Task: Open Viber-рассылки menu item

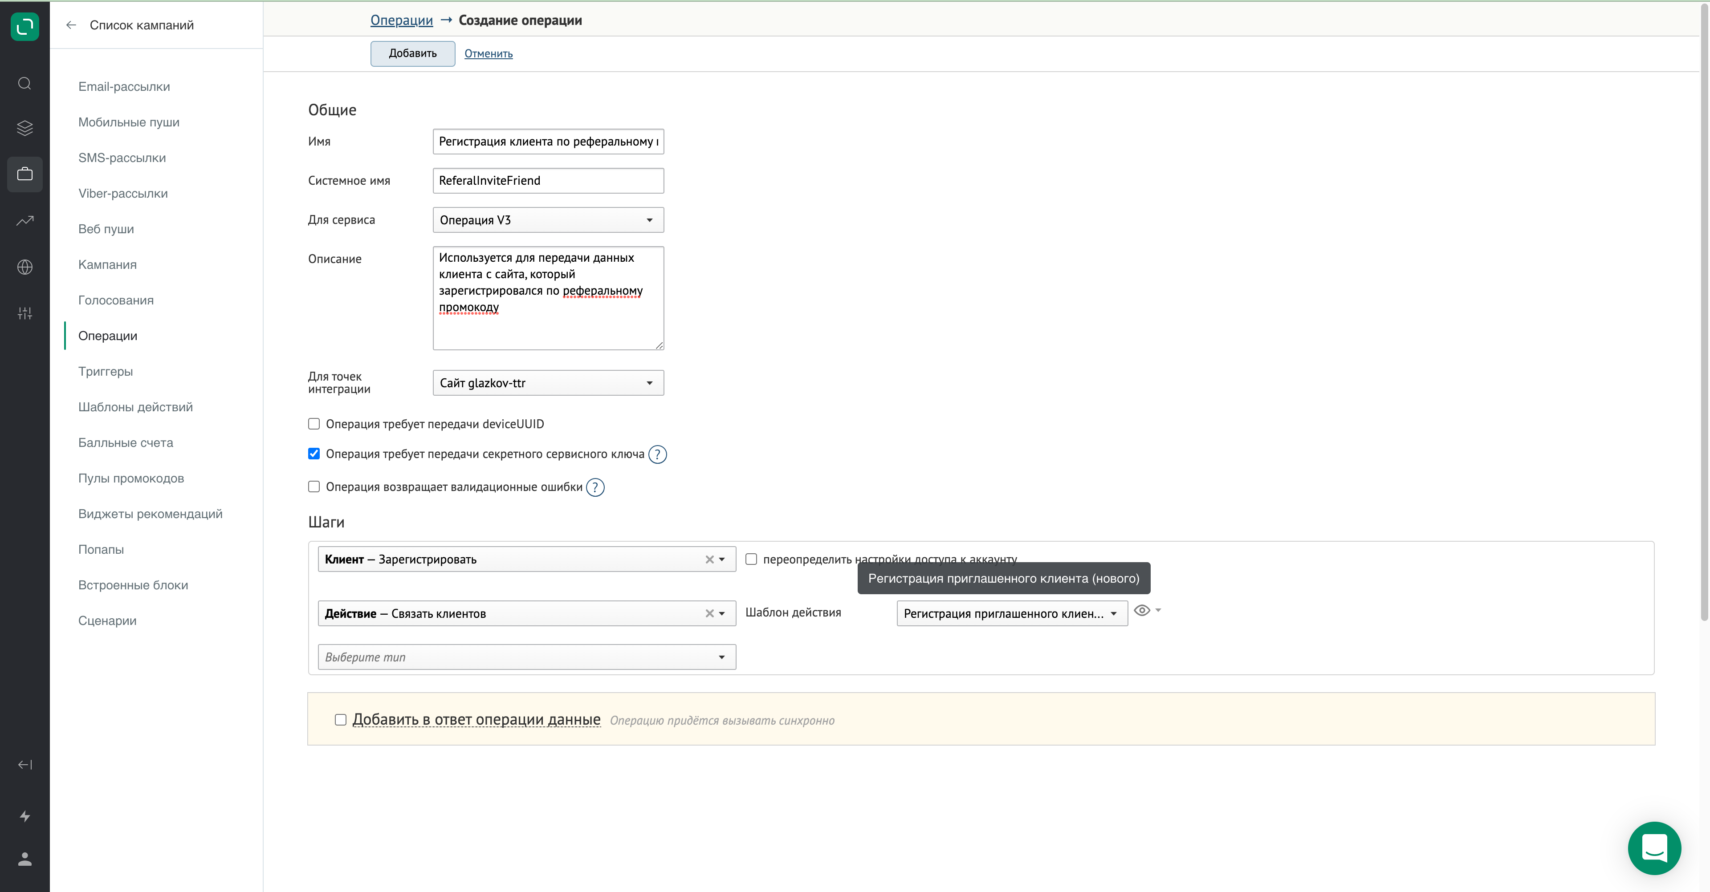Action: coord(123,194)
